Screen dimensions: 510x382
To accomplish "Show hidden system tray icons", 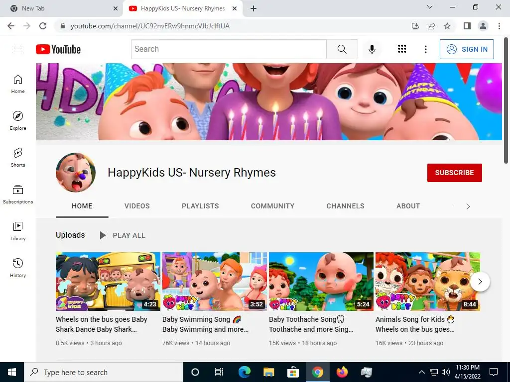I will pos(421,372).
